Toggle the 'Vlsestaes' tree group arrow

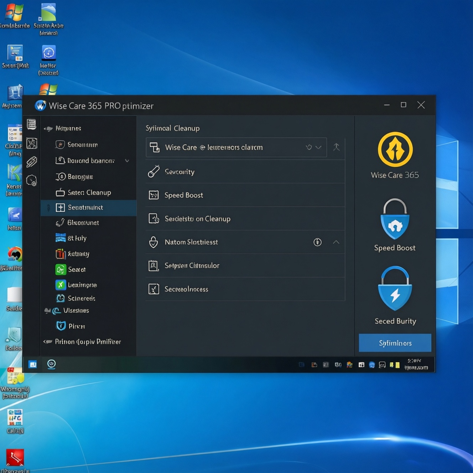47,311
